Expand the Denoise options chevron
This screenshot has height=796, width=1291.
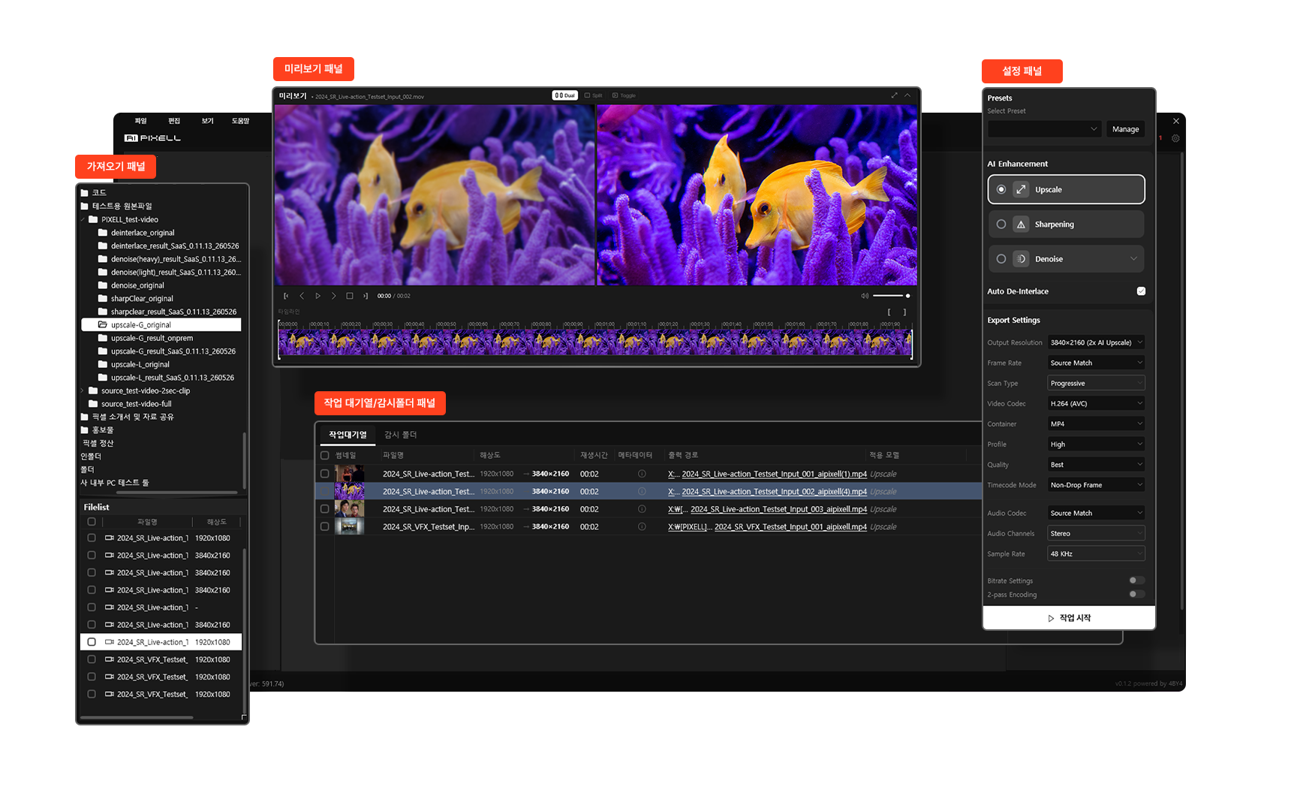tap(1133, 259)
